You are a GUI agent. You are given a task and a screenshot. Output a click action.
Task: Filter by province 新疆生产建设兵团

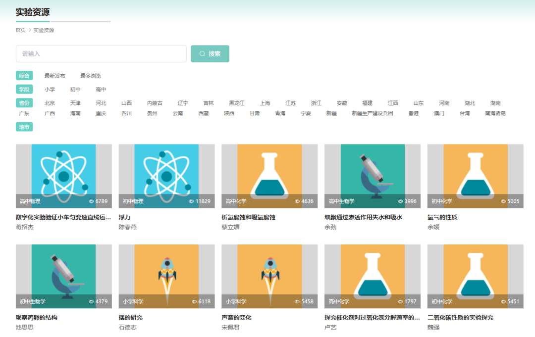tap(372, 113)
